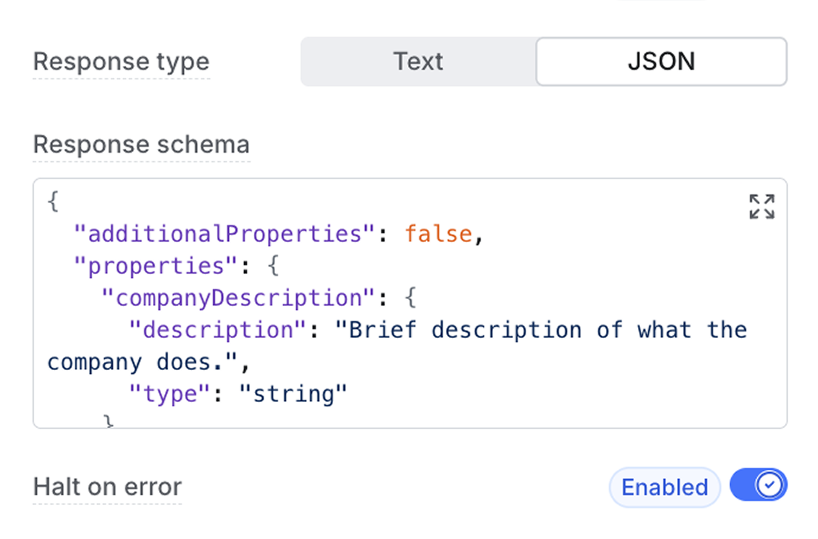Click the "type" key in schema
This screenshot has width=818, height=539.
170,394
